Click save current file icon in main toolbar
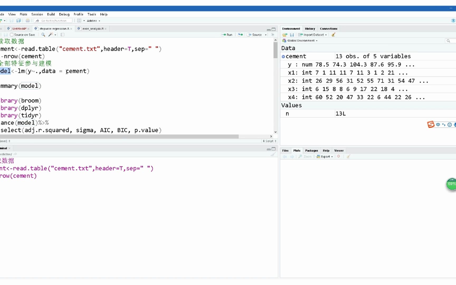 [x=11, y=21]
